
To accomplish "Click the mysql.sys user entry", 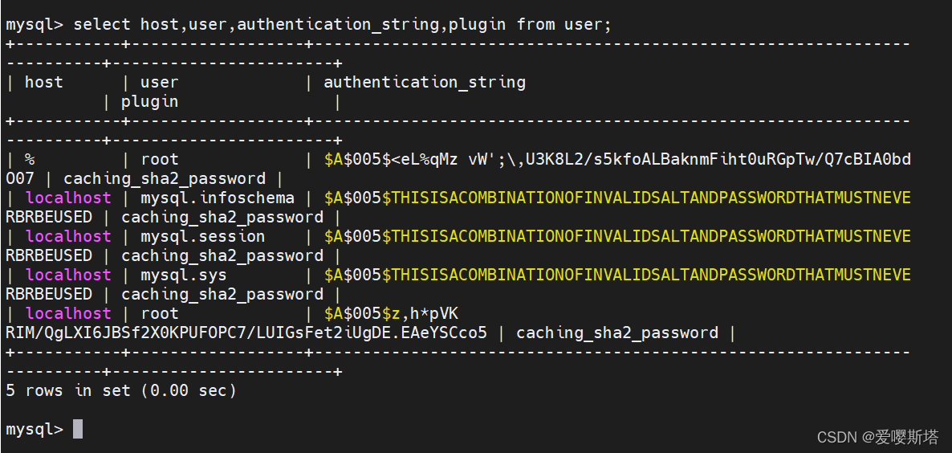I will point(184,275).
